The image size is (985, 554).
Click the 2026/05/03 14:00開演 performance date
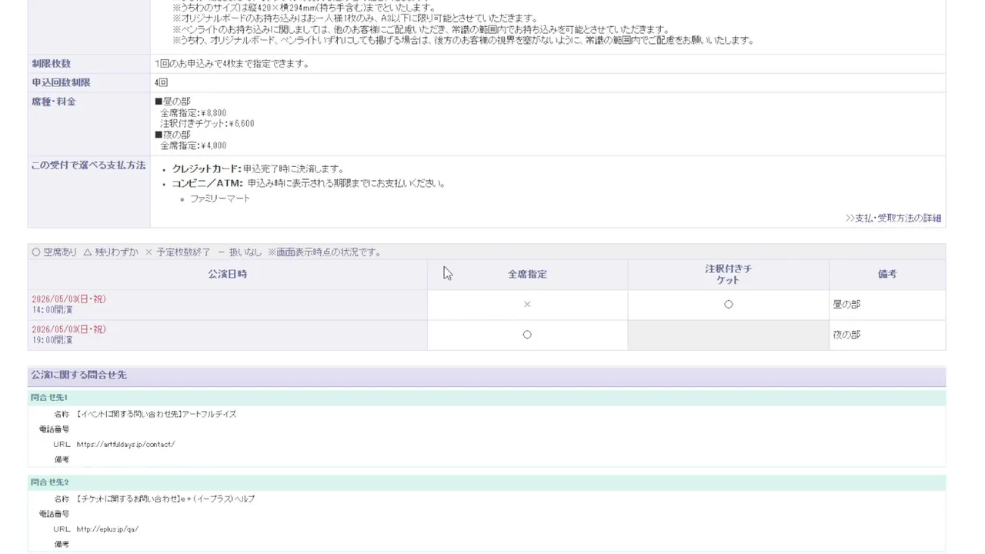(68, 305)
